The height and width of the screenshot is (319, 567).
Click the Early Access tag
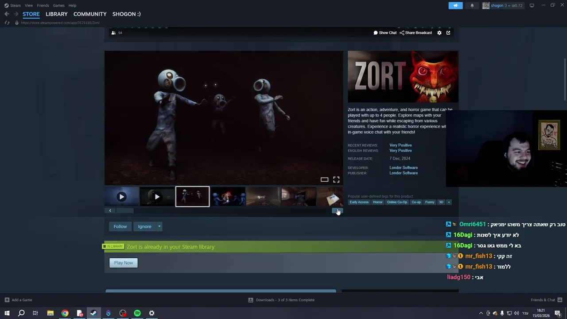359,202
